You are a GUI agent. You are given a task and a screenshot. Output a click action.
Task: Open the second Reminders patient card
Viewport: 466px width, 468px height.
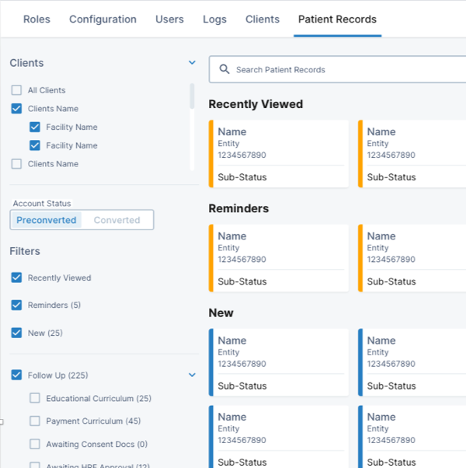pyautogui.click(x=412, y=258)
